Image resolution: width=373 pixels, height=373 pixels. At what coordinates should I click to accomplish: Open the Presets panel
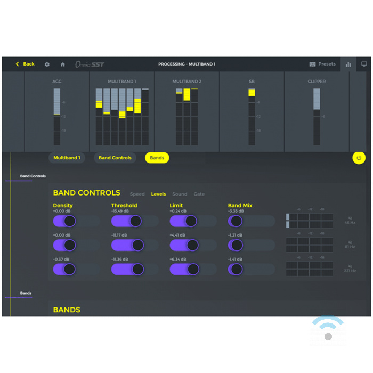tap(322, 64)
